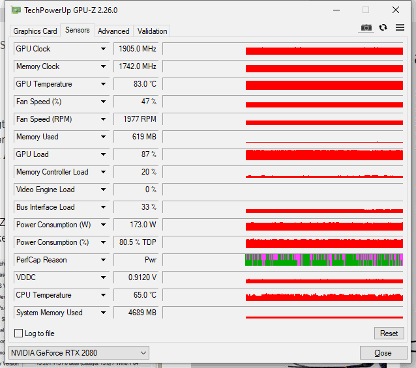This screenshot has width=416, height=368.
Task: Click the Pwr PerfCap Reason value
Action: pyautogui.click(x=136, y=260)
